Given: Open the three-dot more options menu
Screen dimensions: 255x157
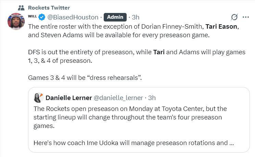Looking at the screenshot, I should [x=246, y=17].
